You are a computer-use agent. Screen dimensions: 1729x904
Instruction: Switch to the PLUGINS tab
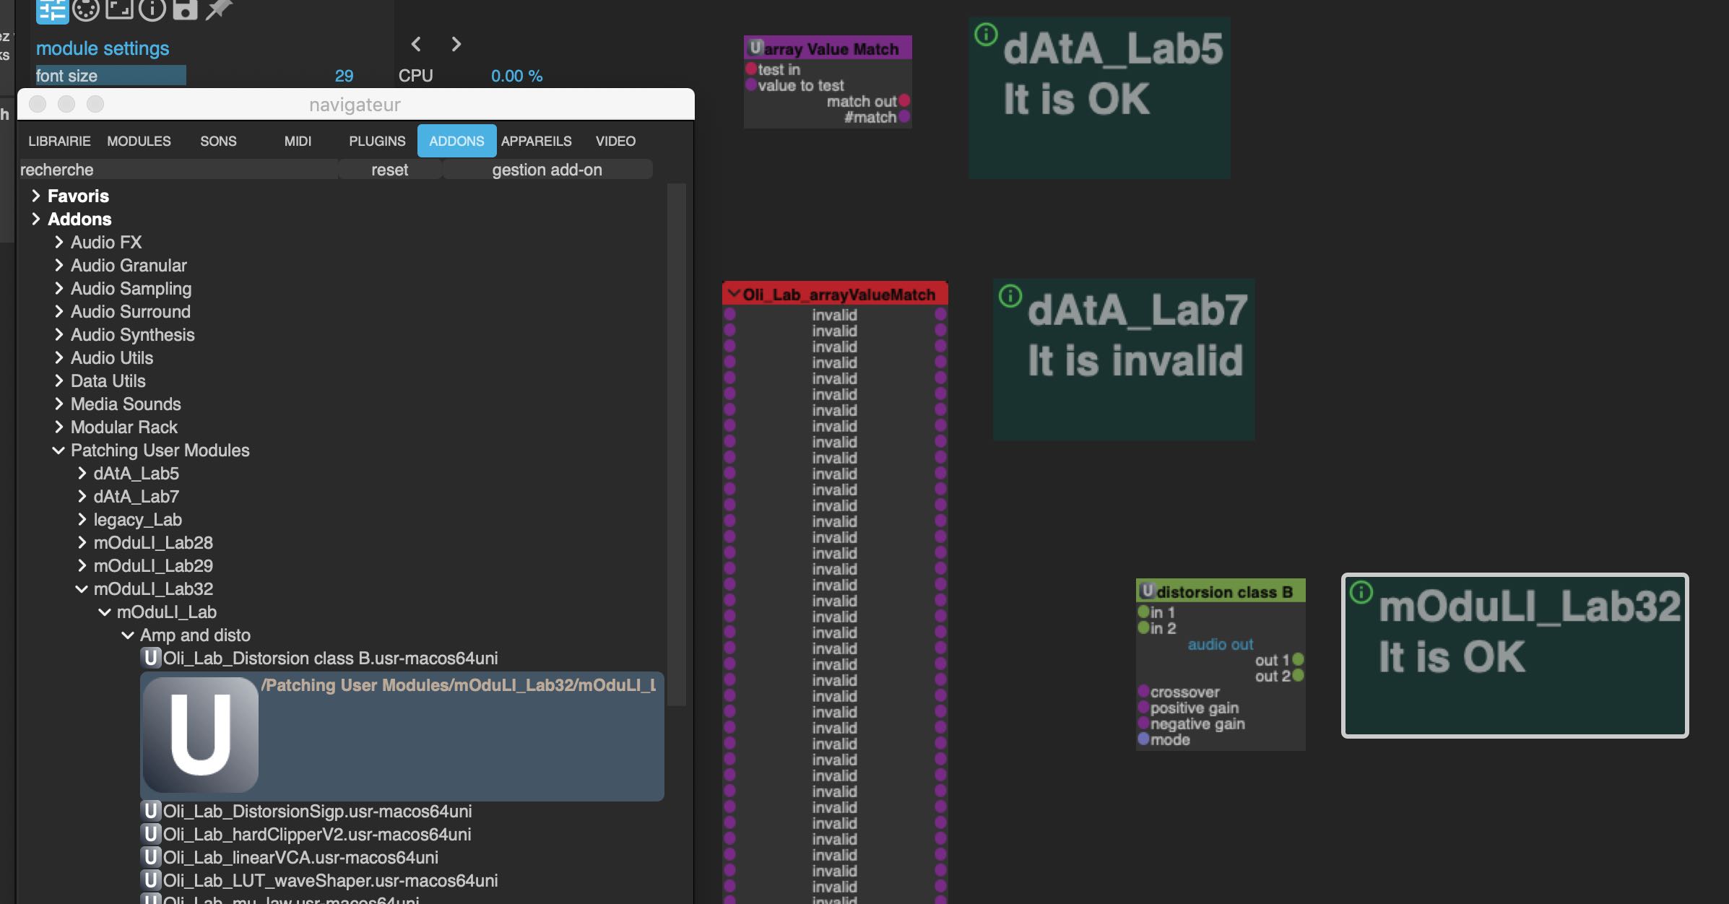377,141
